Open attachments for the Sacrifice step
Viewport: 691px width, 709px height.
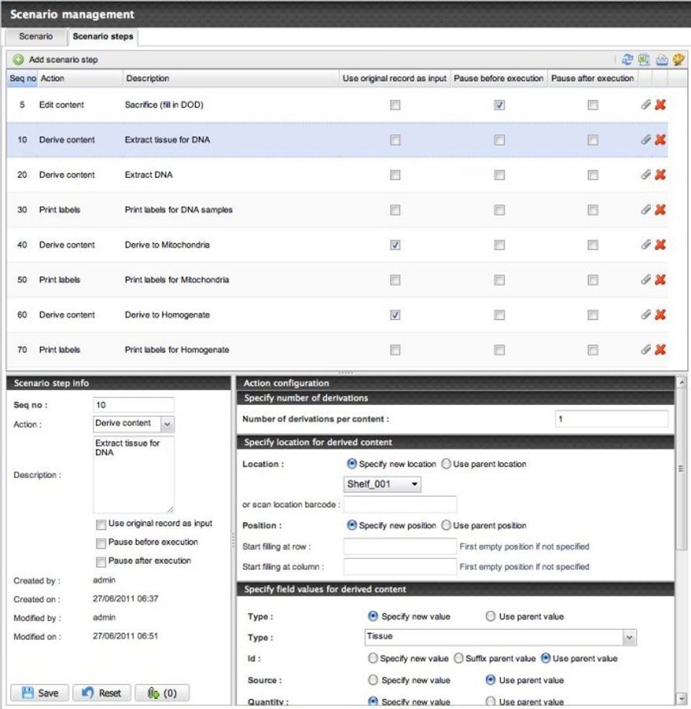645,104
